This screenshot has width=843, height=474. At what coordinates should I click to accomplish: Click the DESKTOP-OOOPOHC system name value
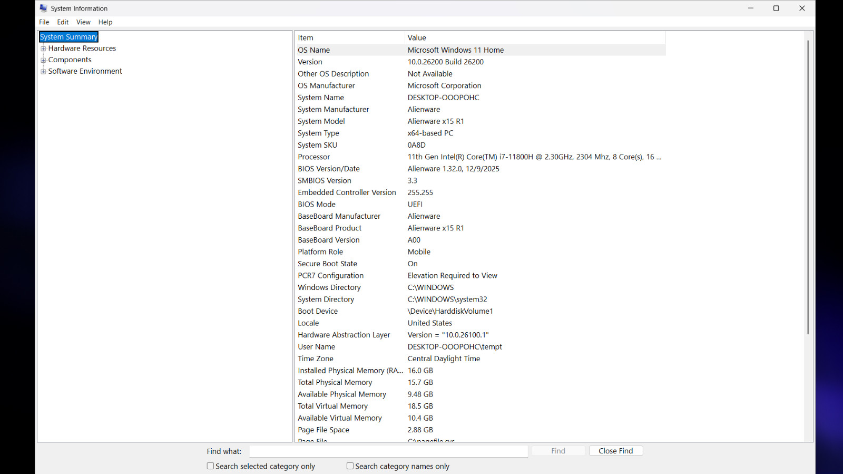[444, 98]
